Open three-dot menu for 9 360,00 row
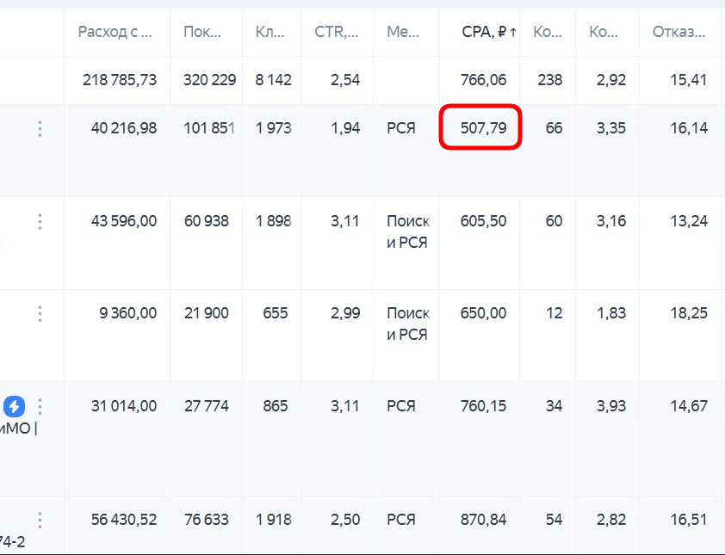This screenshot has height=555, width=725. point(40,314)
